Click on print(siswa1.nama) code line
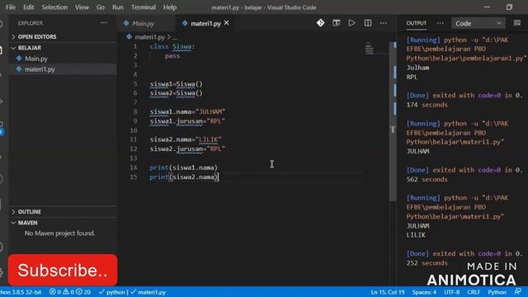The height and width of the screenshot is (297, 528). [x=183, y=167]
